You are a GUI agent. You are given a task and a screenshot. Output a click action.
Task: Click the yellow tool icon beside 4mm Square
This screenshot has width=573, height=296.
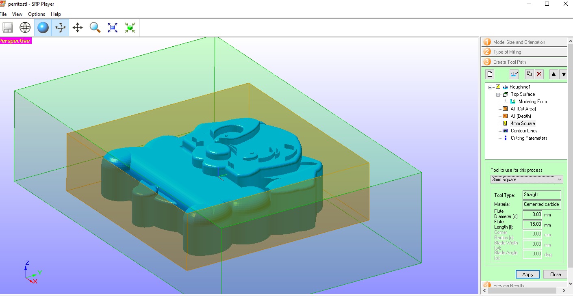(505, 123)
